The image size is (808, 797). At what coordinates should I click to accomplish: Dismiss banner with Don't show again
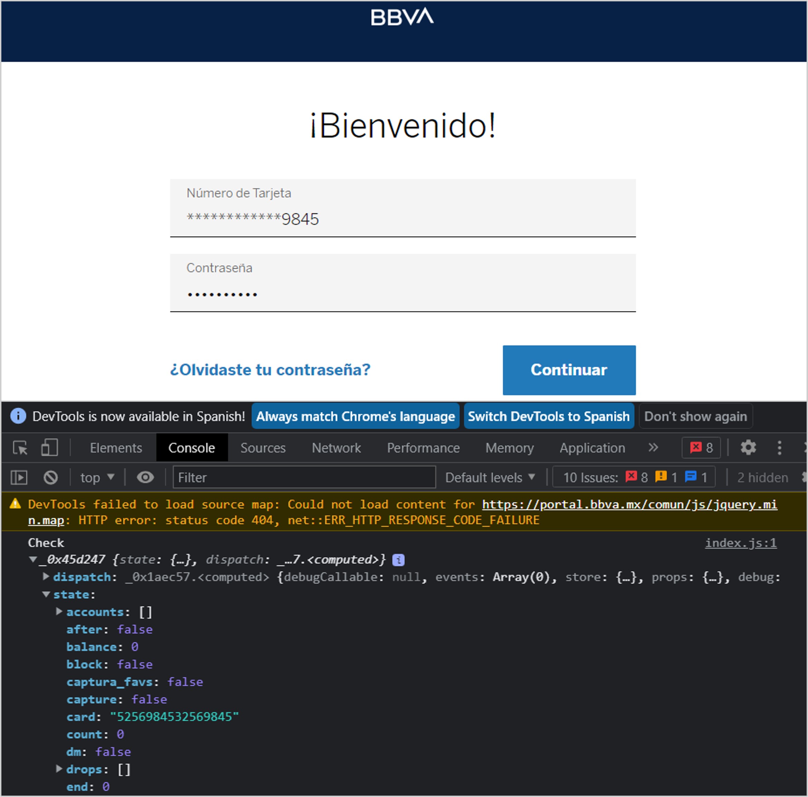coord(695,416)
